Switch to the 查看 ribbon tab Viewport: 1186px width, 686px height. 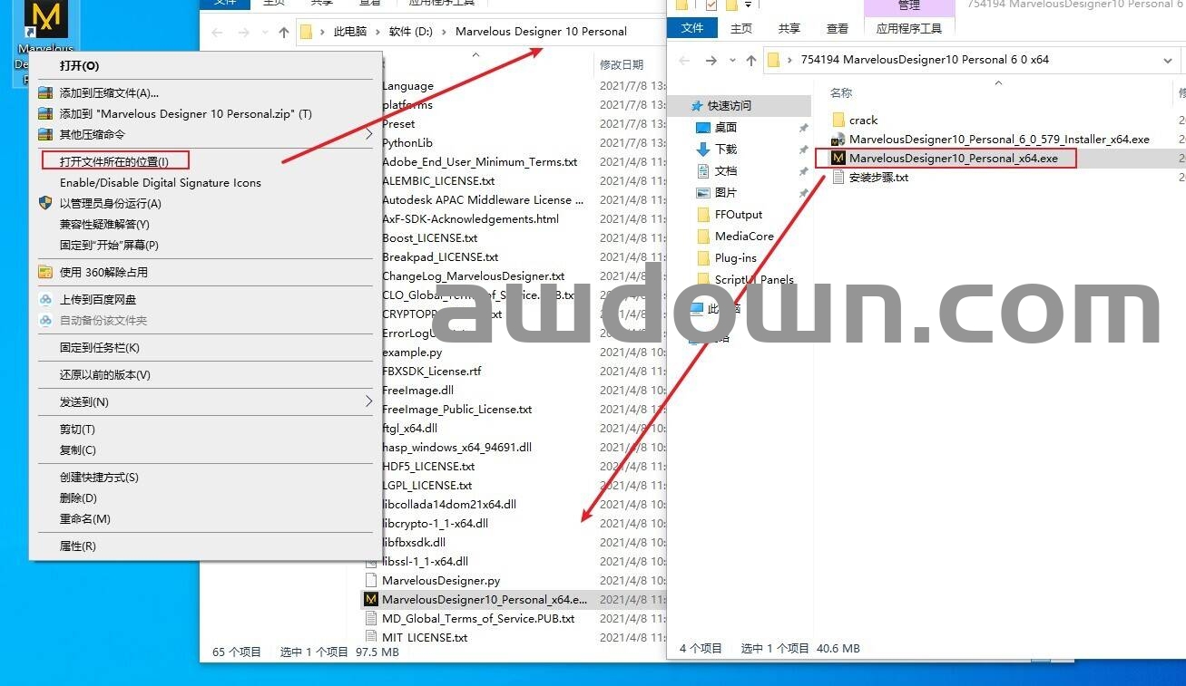pyautogui.click(x=838, y=29)
